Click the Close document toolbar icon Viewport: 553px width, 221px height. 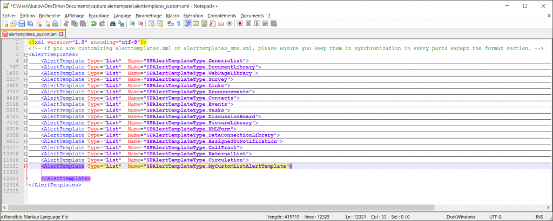pyautogui.click(x=38, y=24)
